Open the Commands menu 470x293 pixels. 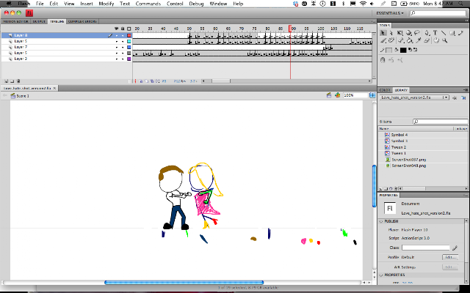[x=148, y=4]
